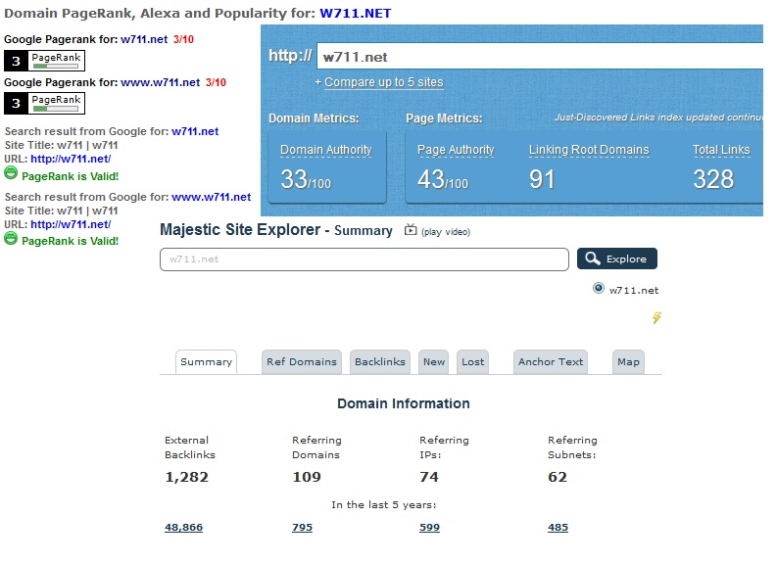Image resolution: width=776 pixels, height=564 pixels.
Task: Click the Majestic Site Explorer heading
Action: [276, 230]
